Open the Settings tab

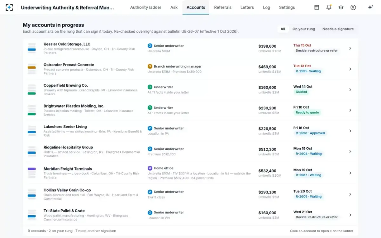pyautogui.click(x=287, y=7)
